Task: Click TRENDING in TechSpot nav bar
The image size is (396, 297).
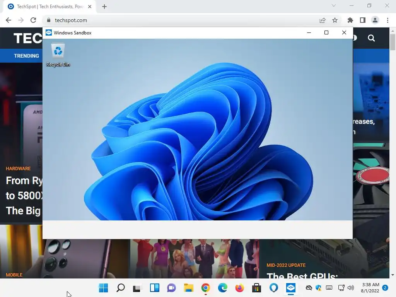Action: pyautogui.click(x=27, y=56)
